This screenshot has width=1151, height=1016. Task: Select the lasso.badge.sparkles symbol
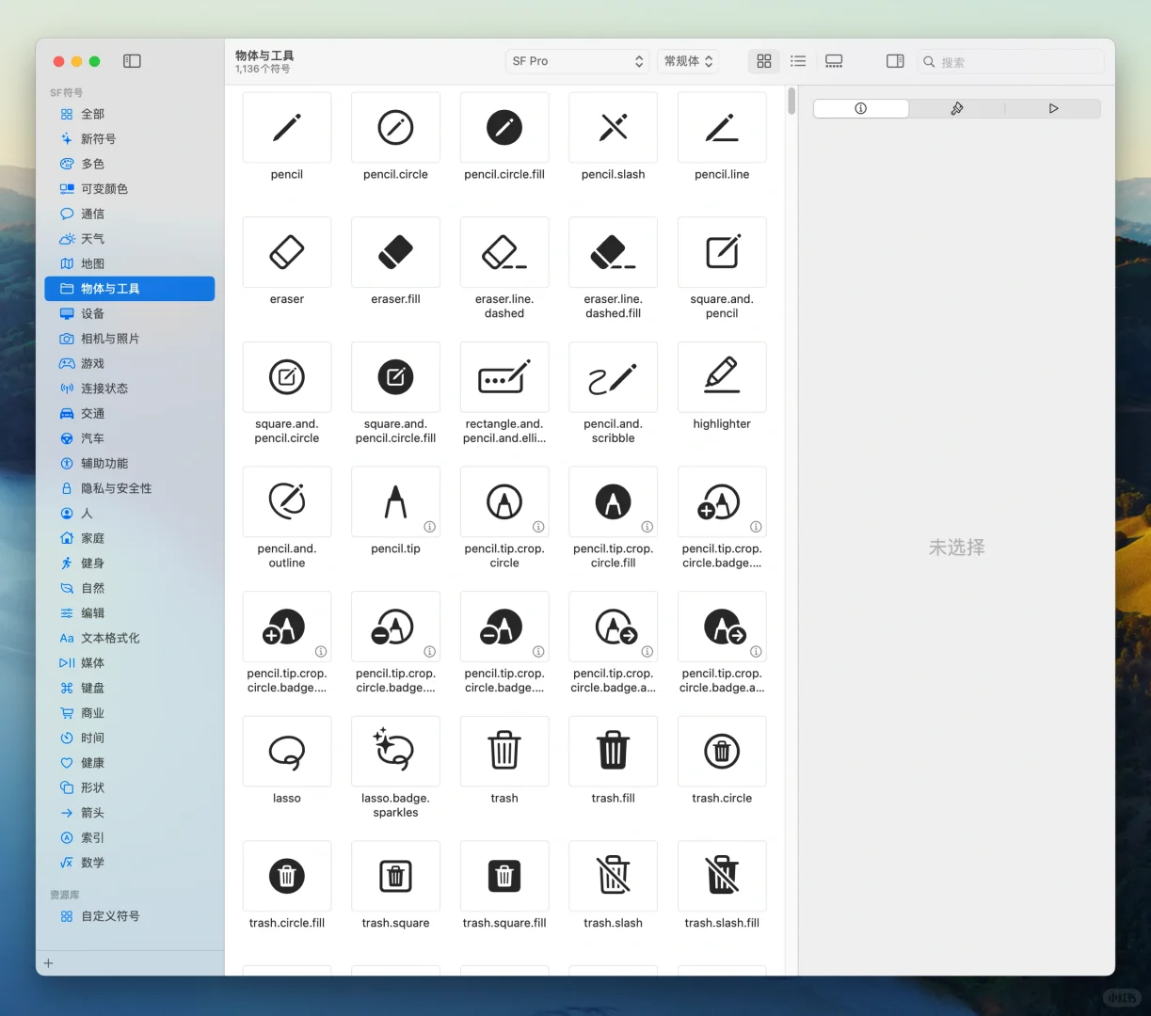(395, 751)
